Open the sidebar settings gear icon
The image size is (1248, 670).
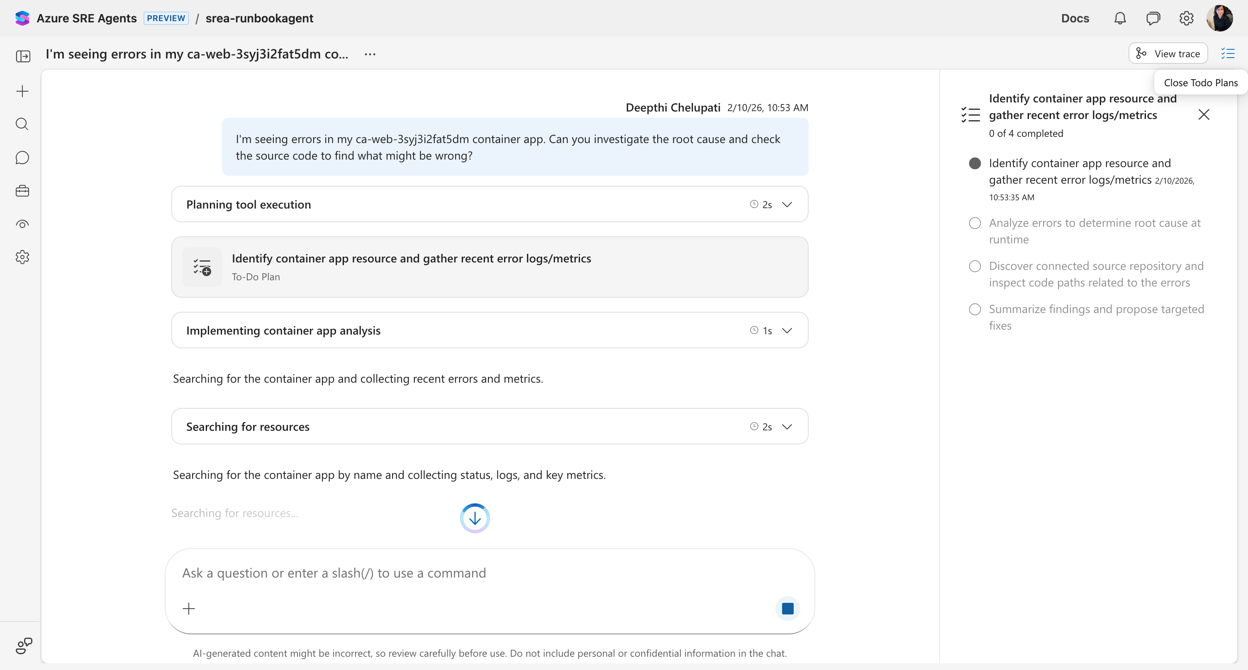pos(22,257)
